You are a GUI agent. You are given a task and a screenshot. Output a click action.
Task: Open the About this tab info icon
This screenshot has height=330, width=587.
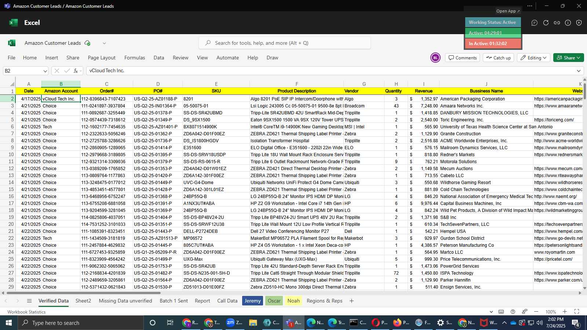coord(568,23)
